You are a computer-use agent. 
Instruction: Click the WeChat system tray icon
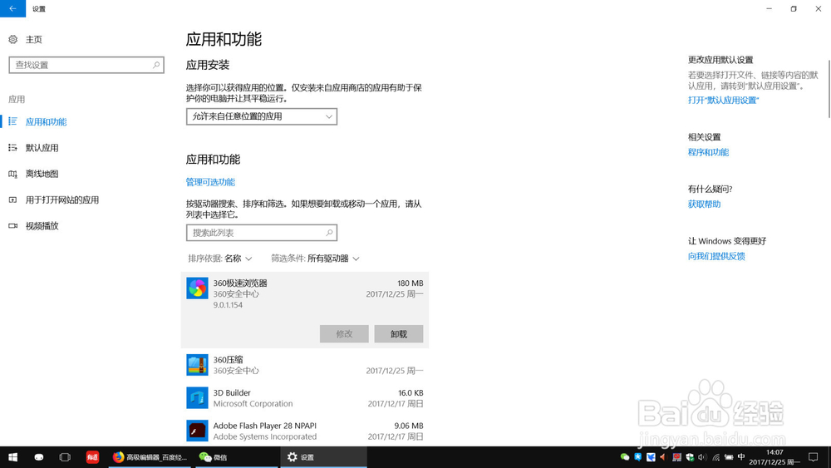[625, 457]
